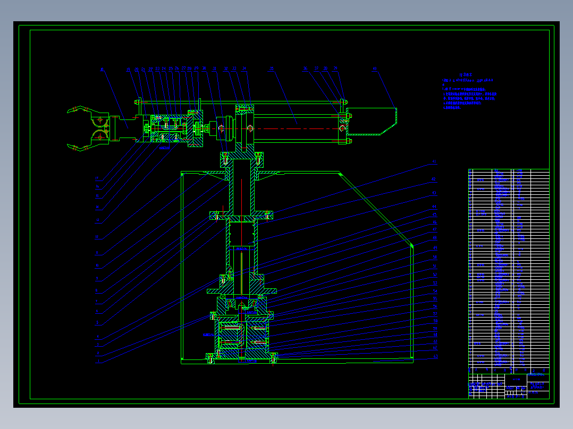Click part callout number 49
This screenshot has height=429, width=573.
click(435, 248)
